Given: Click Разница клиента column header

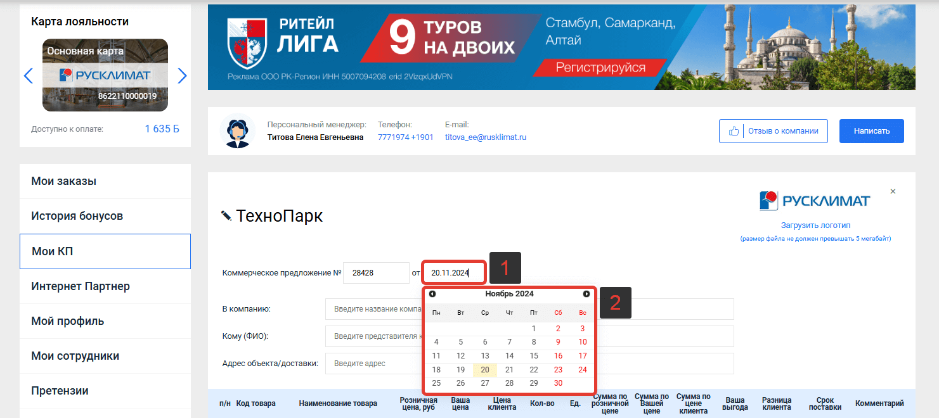Looking at the screenshot, I should click(777, 403).
